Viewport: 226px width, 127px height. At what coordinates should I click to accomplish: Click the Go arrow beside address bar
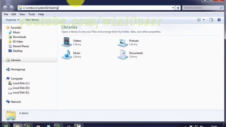pos(178,8)
